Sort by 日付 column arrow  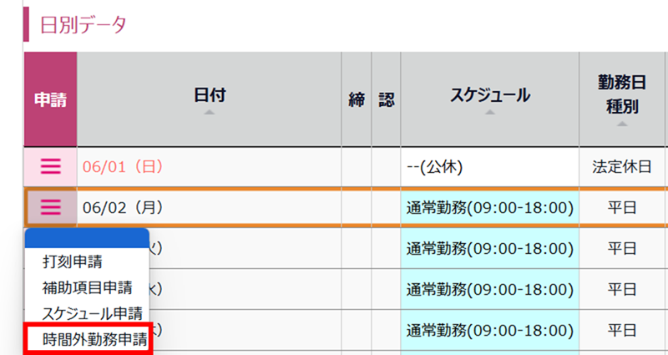pos(209,113)
